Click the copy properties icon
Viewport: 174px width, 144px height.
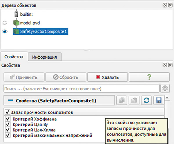(x=121, y=100)
